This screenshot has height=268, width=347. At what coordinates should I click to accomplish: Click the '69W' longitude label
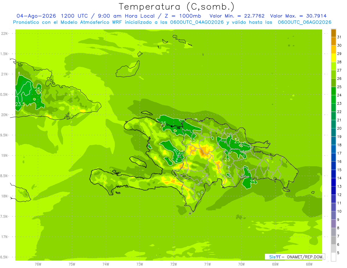[275, 264]
